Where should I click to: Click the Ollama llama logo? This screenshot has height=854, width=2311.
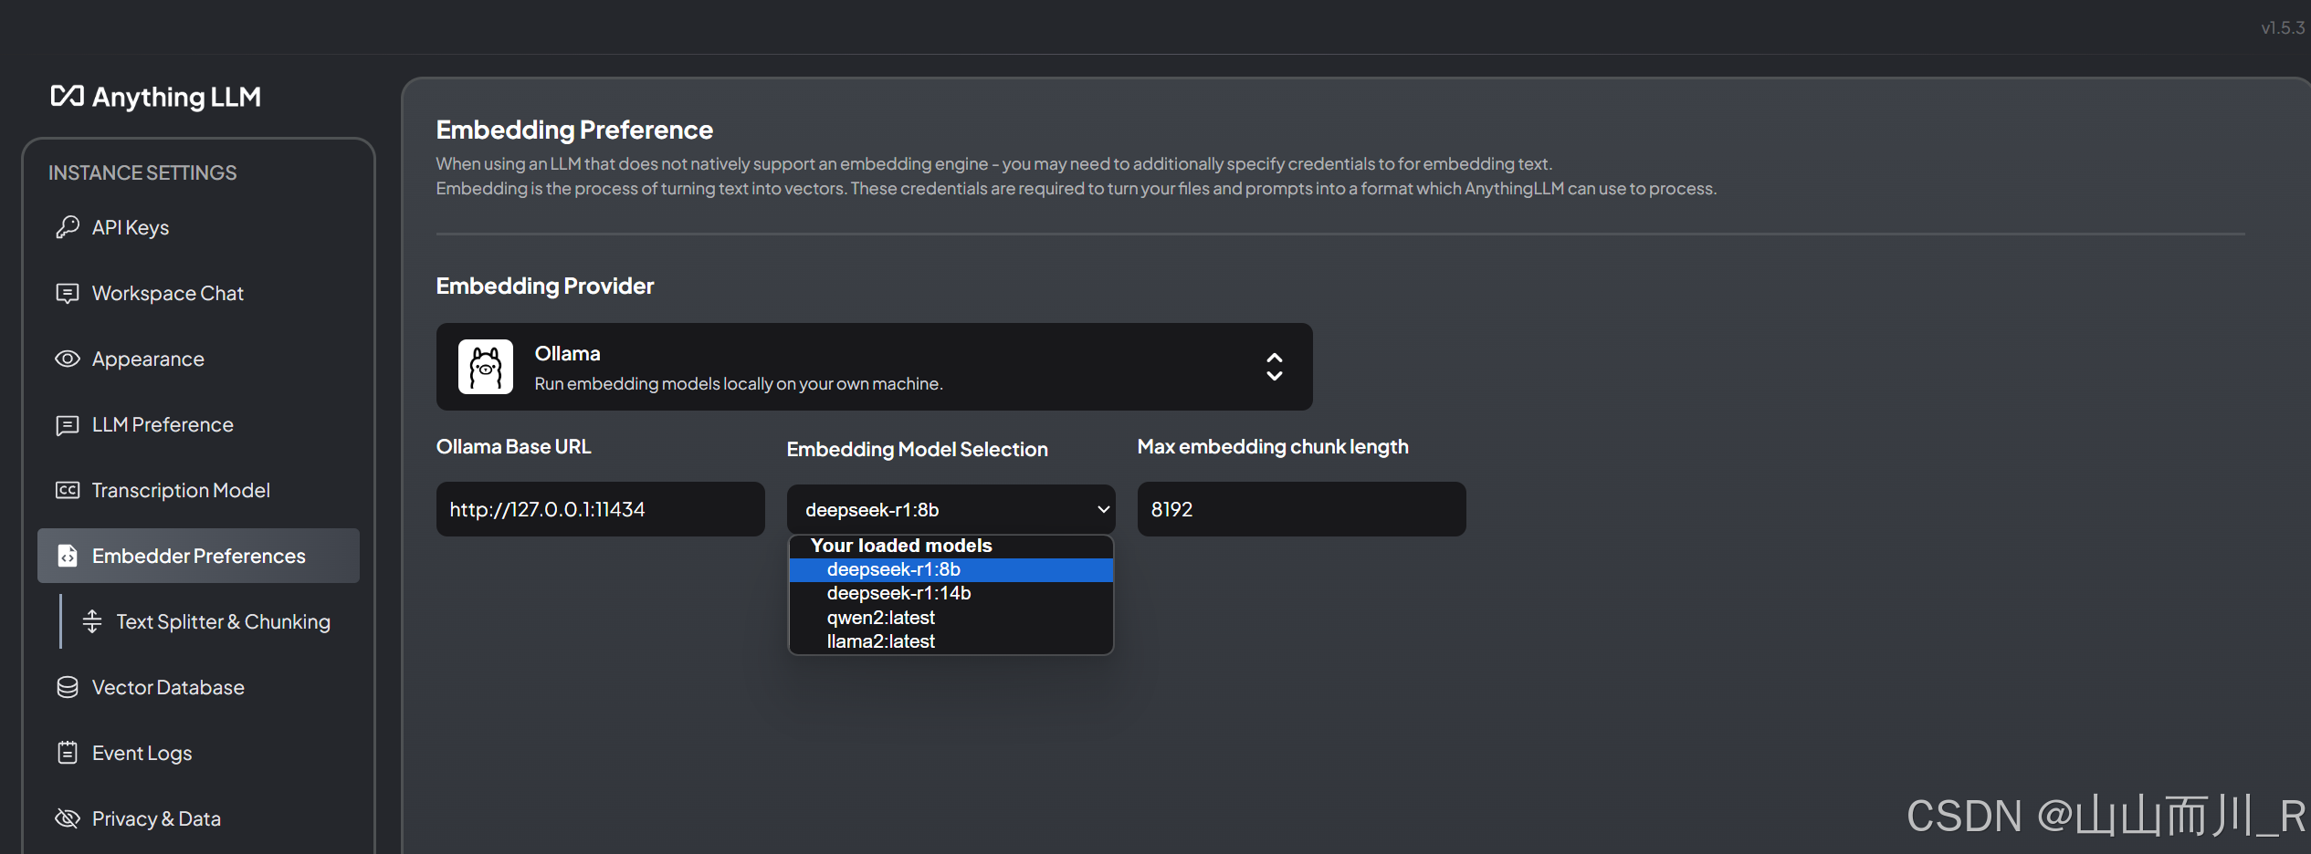pos(486,367)
